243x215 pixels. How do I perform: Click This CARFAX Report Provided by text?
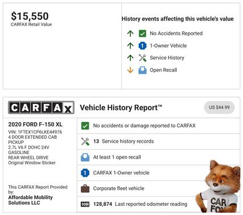[38, 189]
